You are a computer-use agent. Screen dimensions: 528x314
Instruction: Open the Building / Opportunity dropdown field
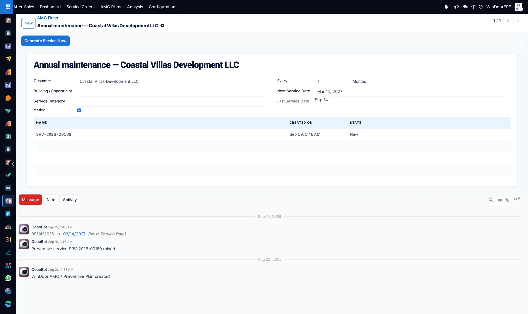(172, 91)
